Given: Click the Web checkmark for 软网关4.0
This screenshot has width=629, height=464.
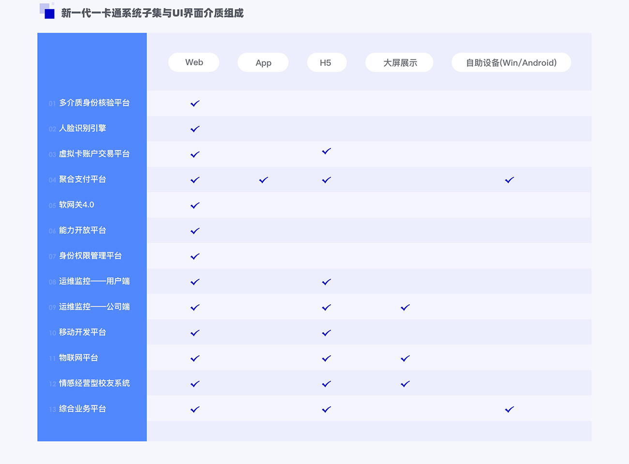Looking at the screenshot, I should click(195, 205).
